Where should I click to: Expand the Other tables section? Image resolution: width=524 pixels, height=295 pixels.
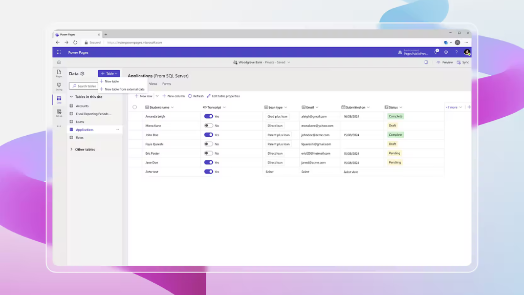coord(71,149)
